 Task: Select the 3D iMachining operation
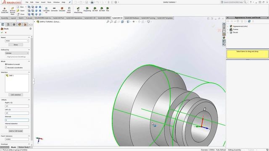coord(78,10)
